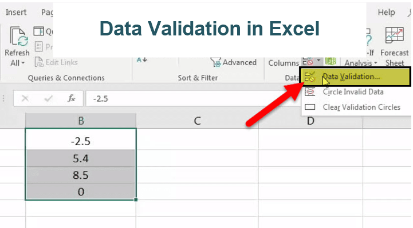Click Text to Columns
The image size is (413, 228).
click(x=284, y=63)
